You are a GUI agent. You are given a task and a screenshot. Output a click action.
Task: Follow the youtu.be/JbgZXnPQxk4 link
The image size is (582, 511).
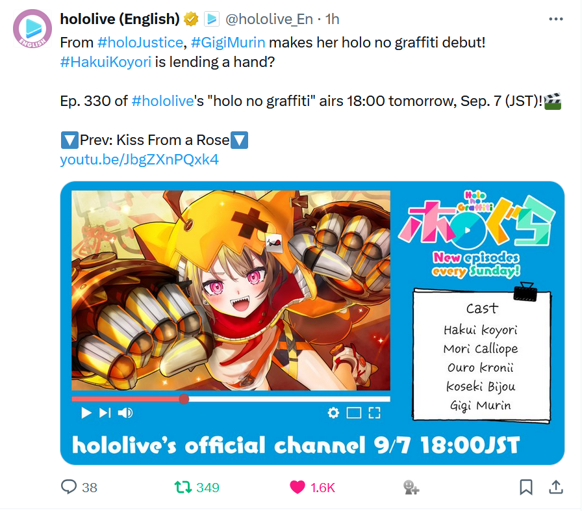click(139, 160)
